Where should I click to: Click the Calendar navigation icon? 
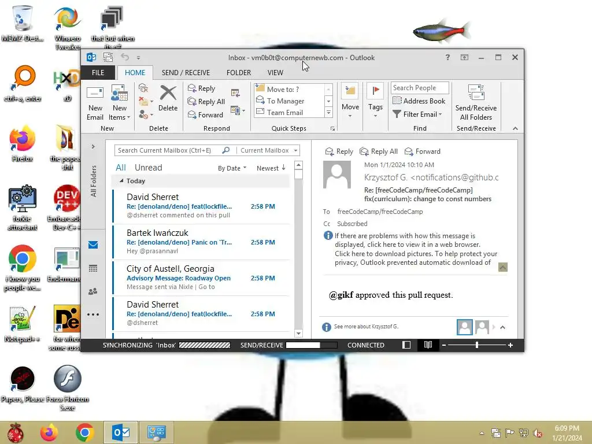point(93,268)
